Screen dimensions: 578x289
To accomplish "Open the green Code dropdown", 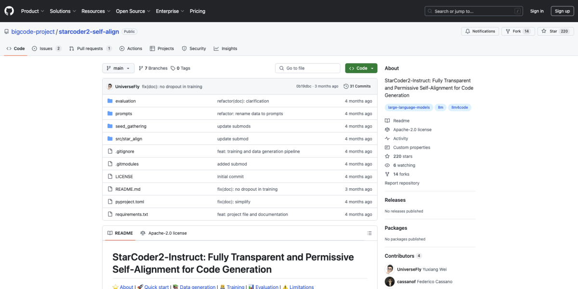I will coord(361,68).
